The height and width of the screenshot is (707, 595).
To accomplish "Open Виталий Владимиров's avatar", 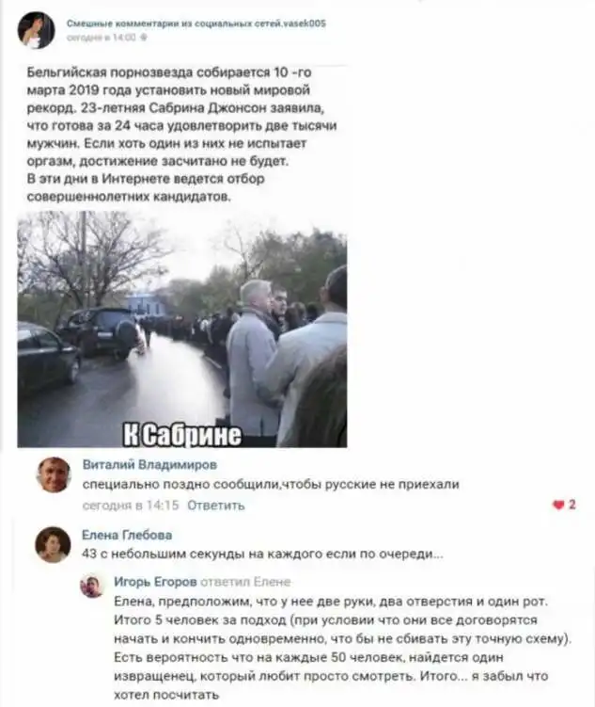I will 54,474.
